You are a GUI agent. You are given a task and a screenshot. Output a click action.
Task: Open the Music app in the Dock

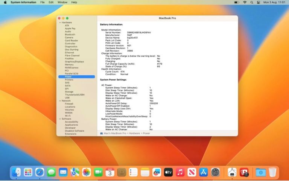pos(180,172)
